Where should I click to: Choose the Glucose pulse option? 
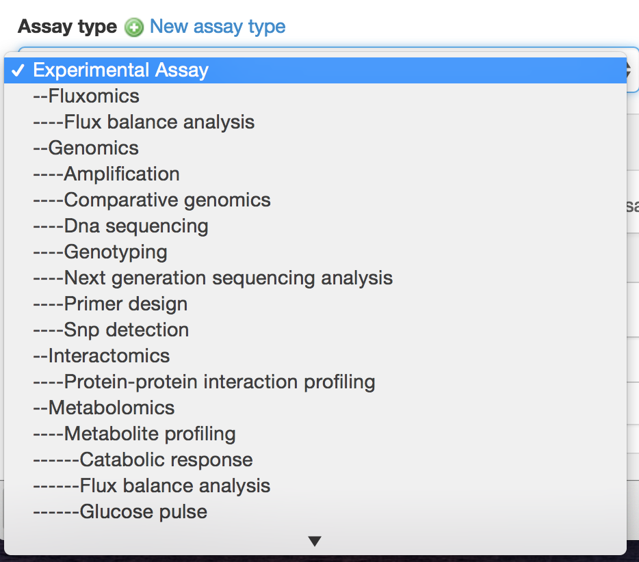(120, 512)
